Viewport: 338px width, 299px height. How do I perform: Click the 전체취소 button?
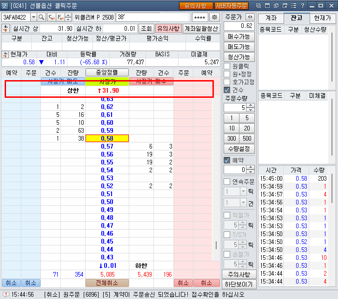[x=107, y=283]
